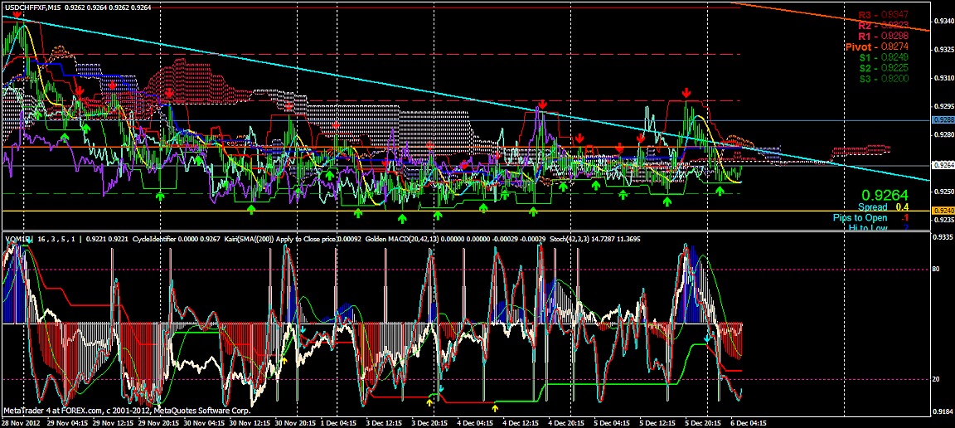Select the Spread 0.4 text
Image resolution: width=955 pixels, height=428 pixels.
(882, 207)
